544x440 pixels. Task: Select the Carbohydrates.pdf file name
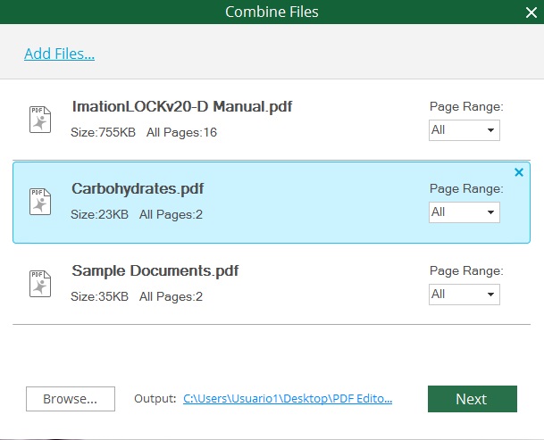138,189
